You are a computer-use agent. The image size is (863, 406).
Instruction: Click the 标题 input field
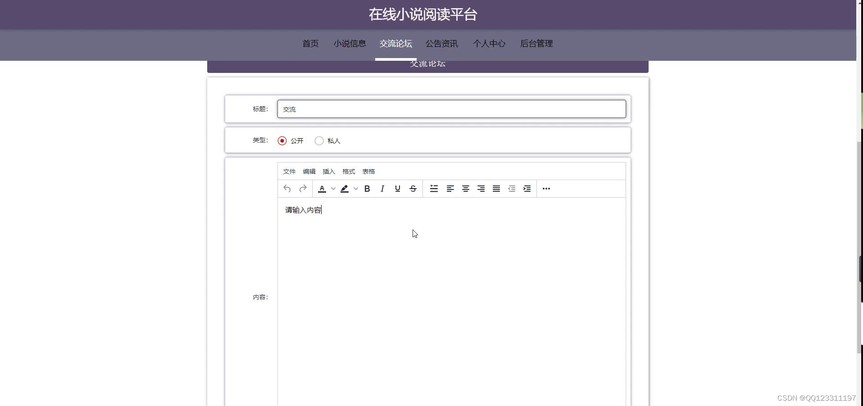[x=452, y=109]
